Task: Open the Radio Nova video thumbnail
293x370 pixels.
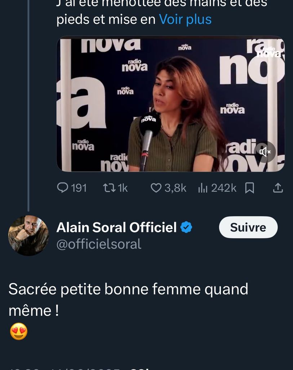Action: click(x=170, y=104)
